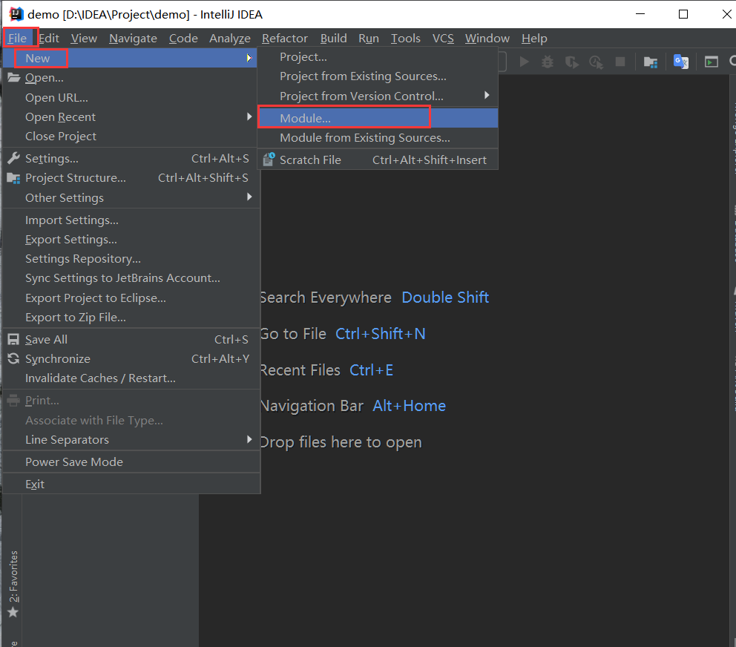Click the Debug bug icon

click(548, 62)
